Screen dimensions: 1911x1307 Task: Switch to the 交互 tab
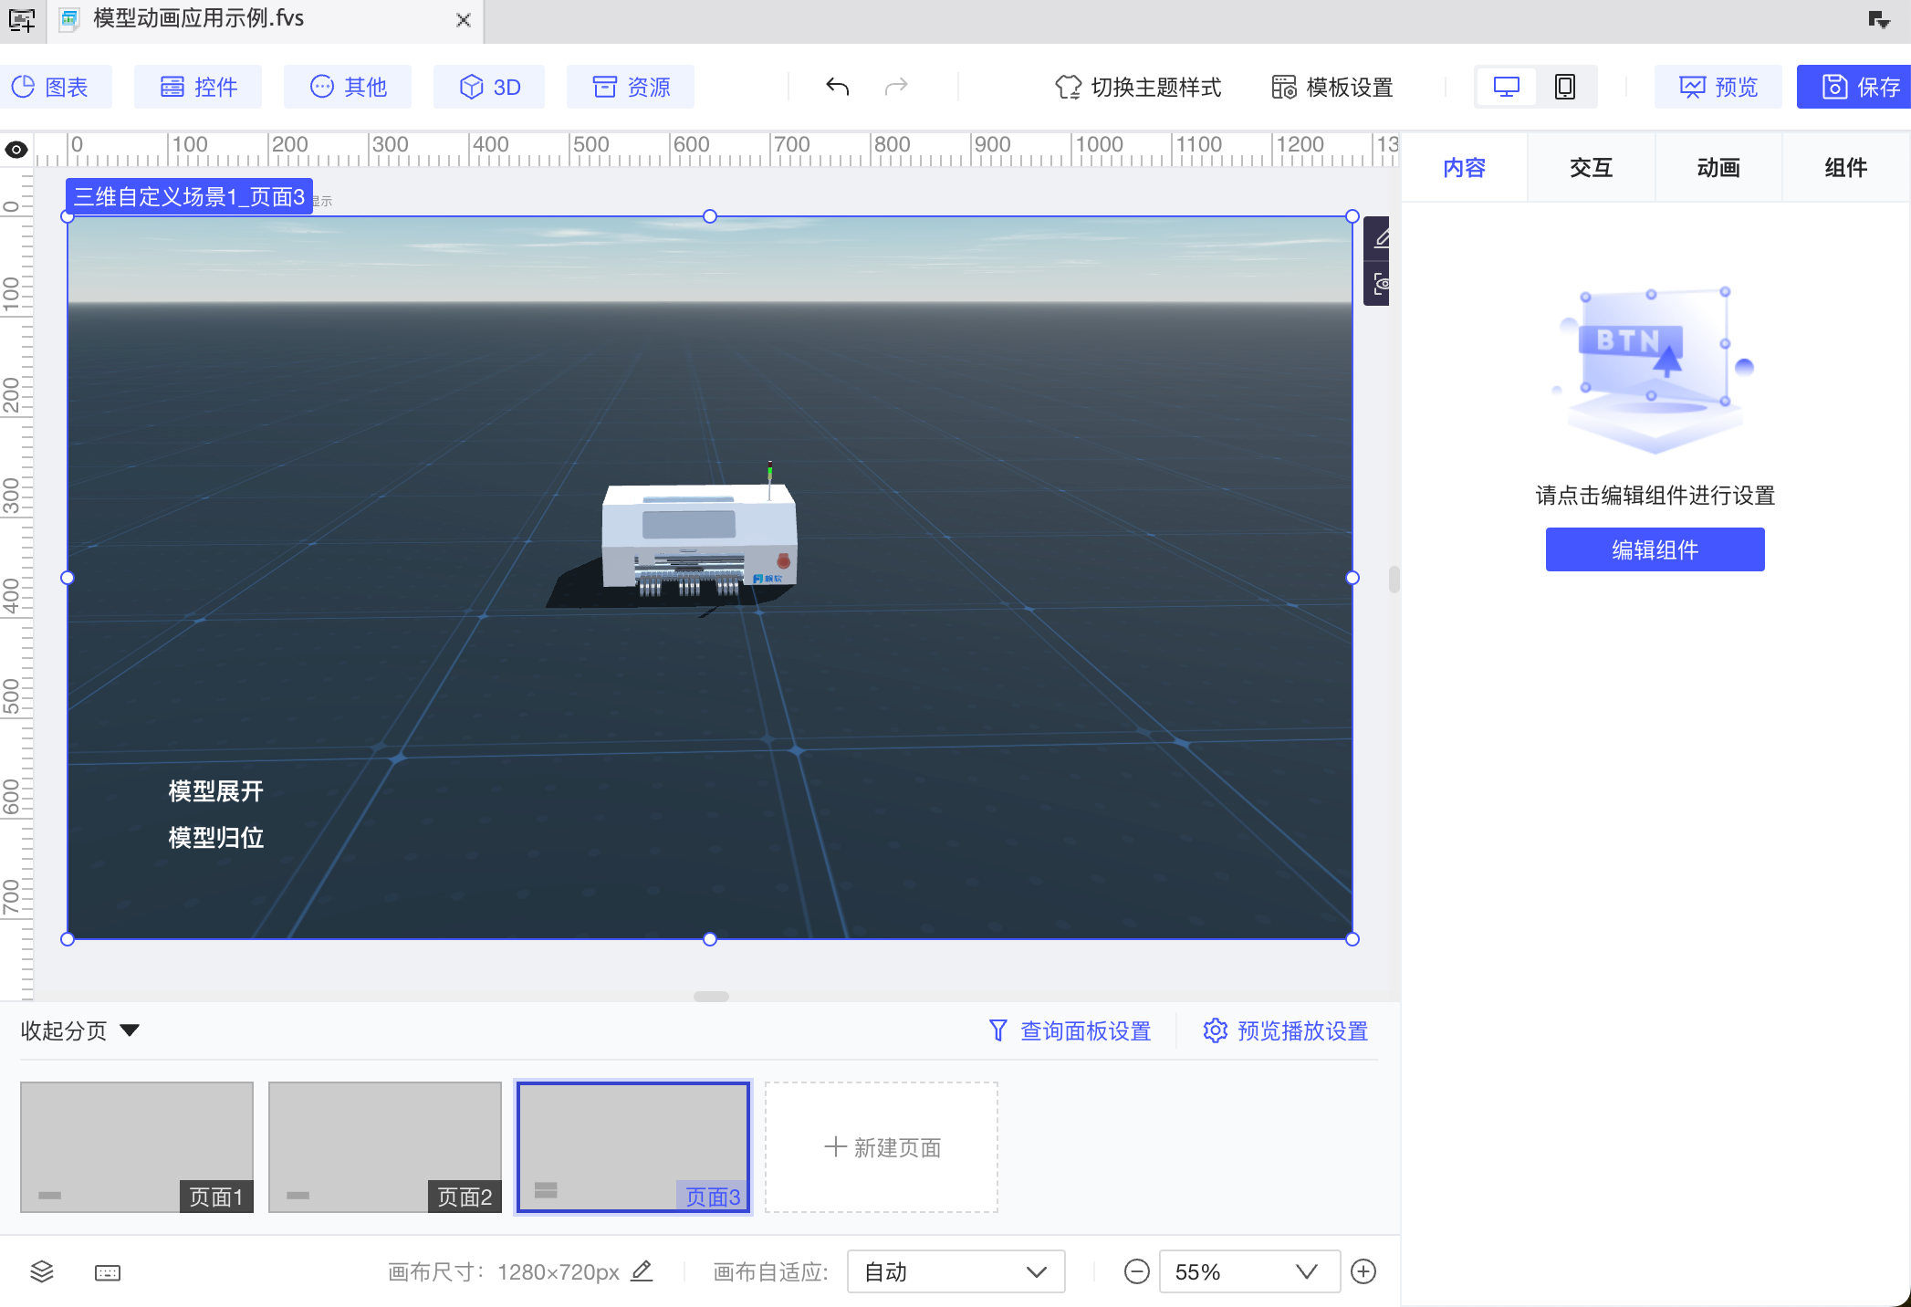tap(1591, 168)
